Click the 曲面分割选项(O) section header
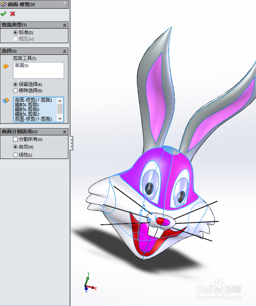The height and width of the screenshot is (306, 256). [34, 132]
